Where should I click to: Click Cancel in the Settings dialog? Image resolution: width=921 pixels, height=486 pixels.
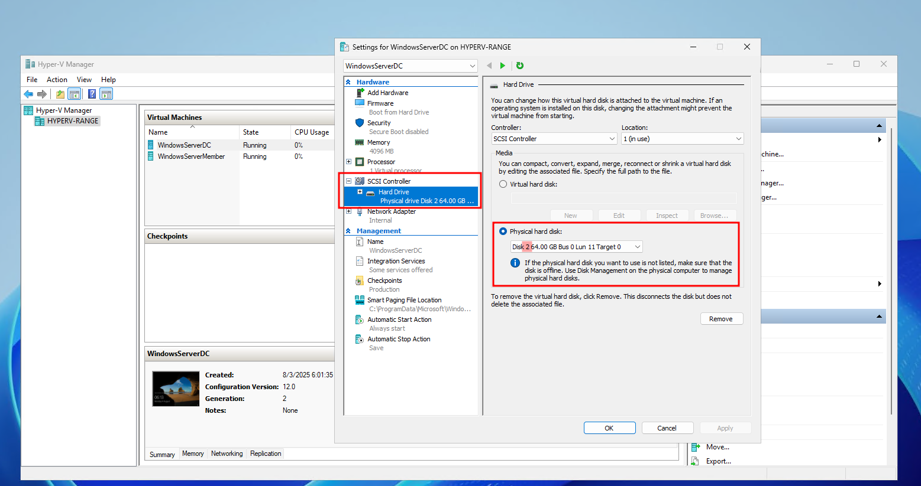click(x=667, y=428)
